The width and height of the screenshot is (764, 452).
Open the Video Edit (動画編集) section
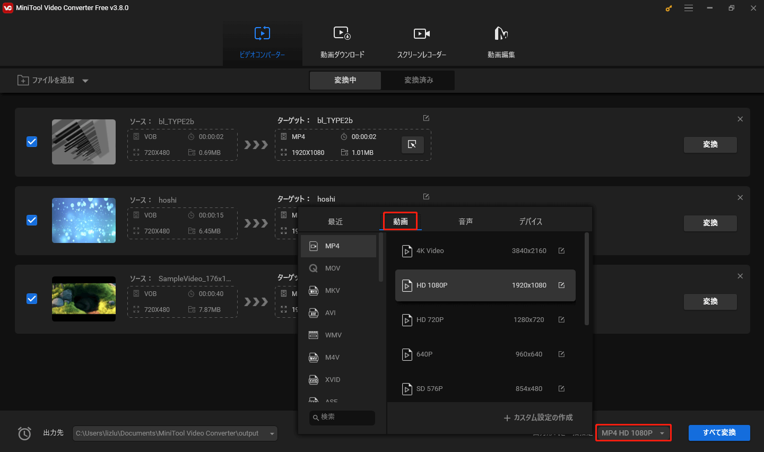(x=501, y=44)
